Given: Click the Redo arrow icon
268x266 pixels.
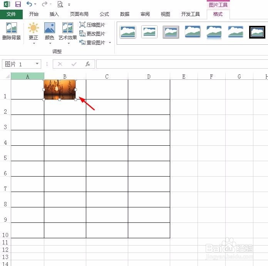Looking at the screenshot, I should [x=44, y=4].
